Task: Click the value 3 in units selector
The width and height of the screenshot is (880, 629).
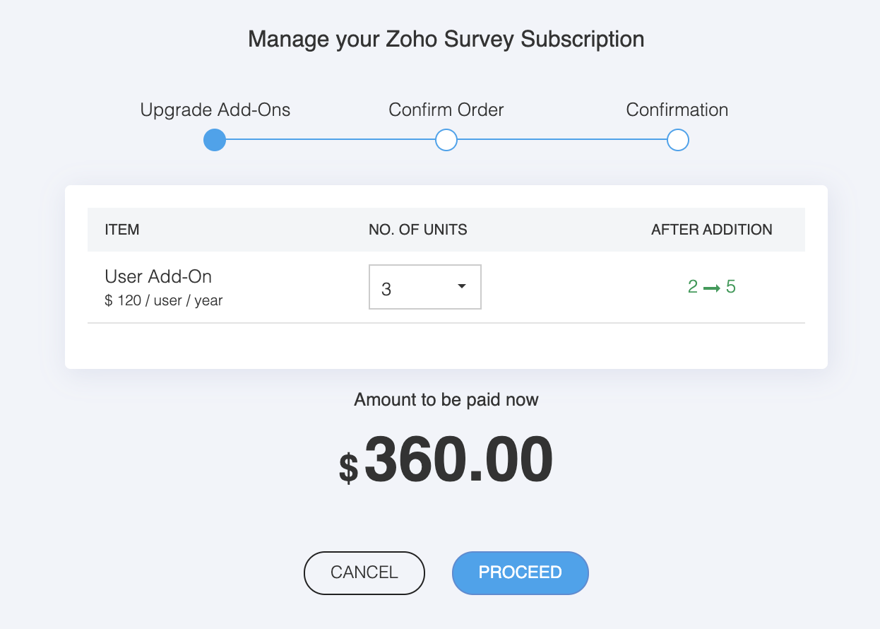Action: 386,288
